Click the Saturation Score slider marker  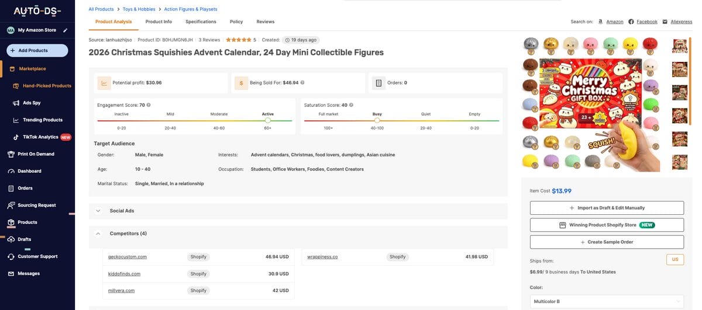[x=377, y=120]
